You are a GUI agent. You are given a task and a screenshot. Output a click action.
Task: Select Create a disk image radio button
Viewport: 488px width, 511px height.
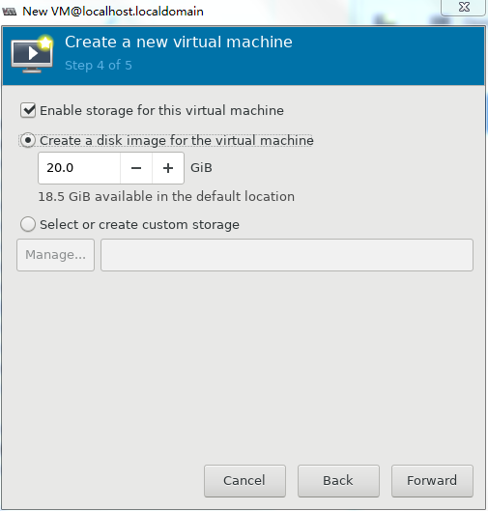(x=28, y=140)
